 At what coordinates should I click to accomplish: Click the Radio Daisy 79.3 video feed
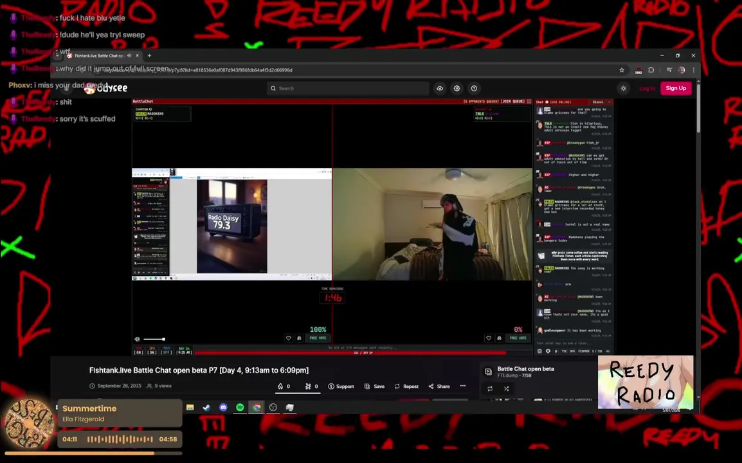(232, 226)
